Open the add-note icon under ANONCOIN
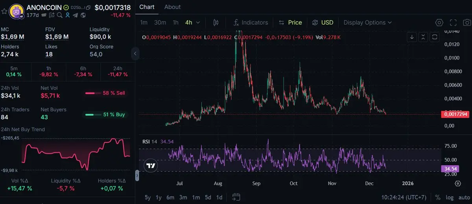 [52, 15]
